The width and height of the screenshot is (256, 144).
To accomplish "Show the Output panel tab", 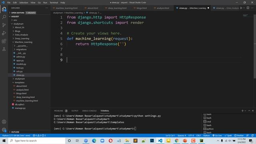I will pyautogui.click(x=75, y=111).
